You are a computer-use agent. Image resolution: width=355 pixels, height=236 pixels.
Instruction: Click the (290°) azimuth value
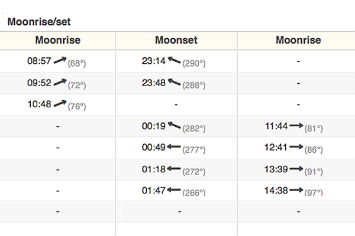(x=194, y=64)
